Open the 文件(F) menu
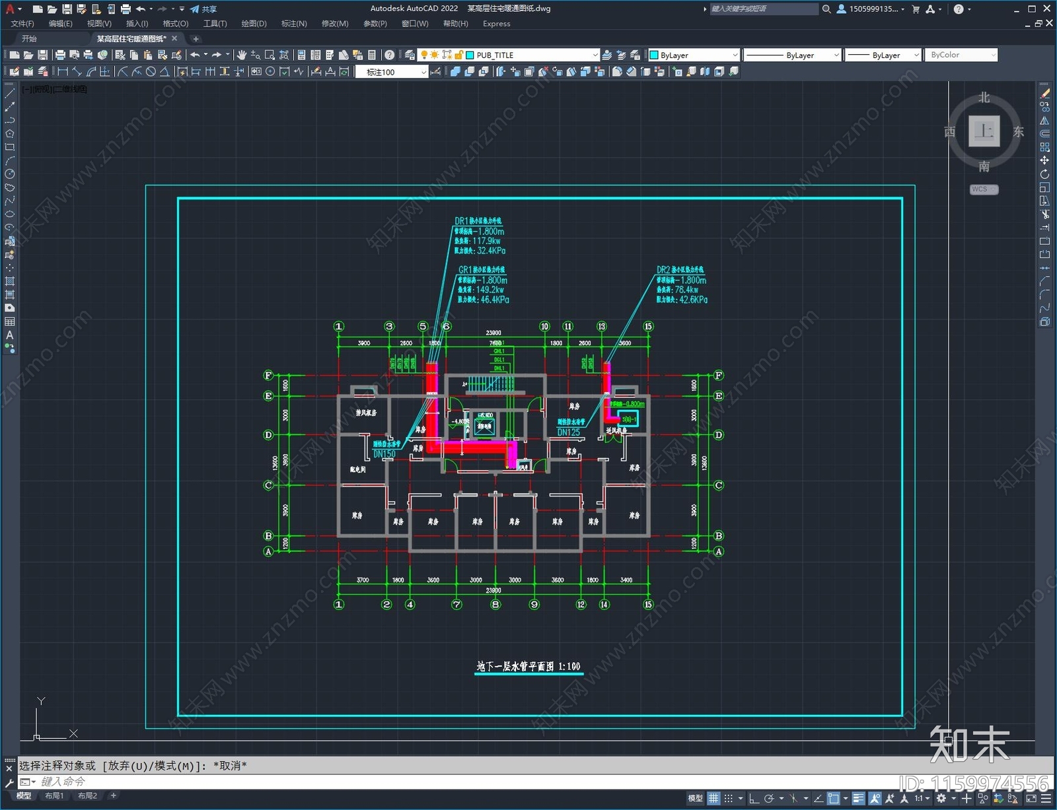 tap(22, 24)
